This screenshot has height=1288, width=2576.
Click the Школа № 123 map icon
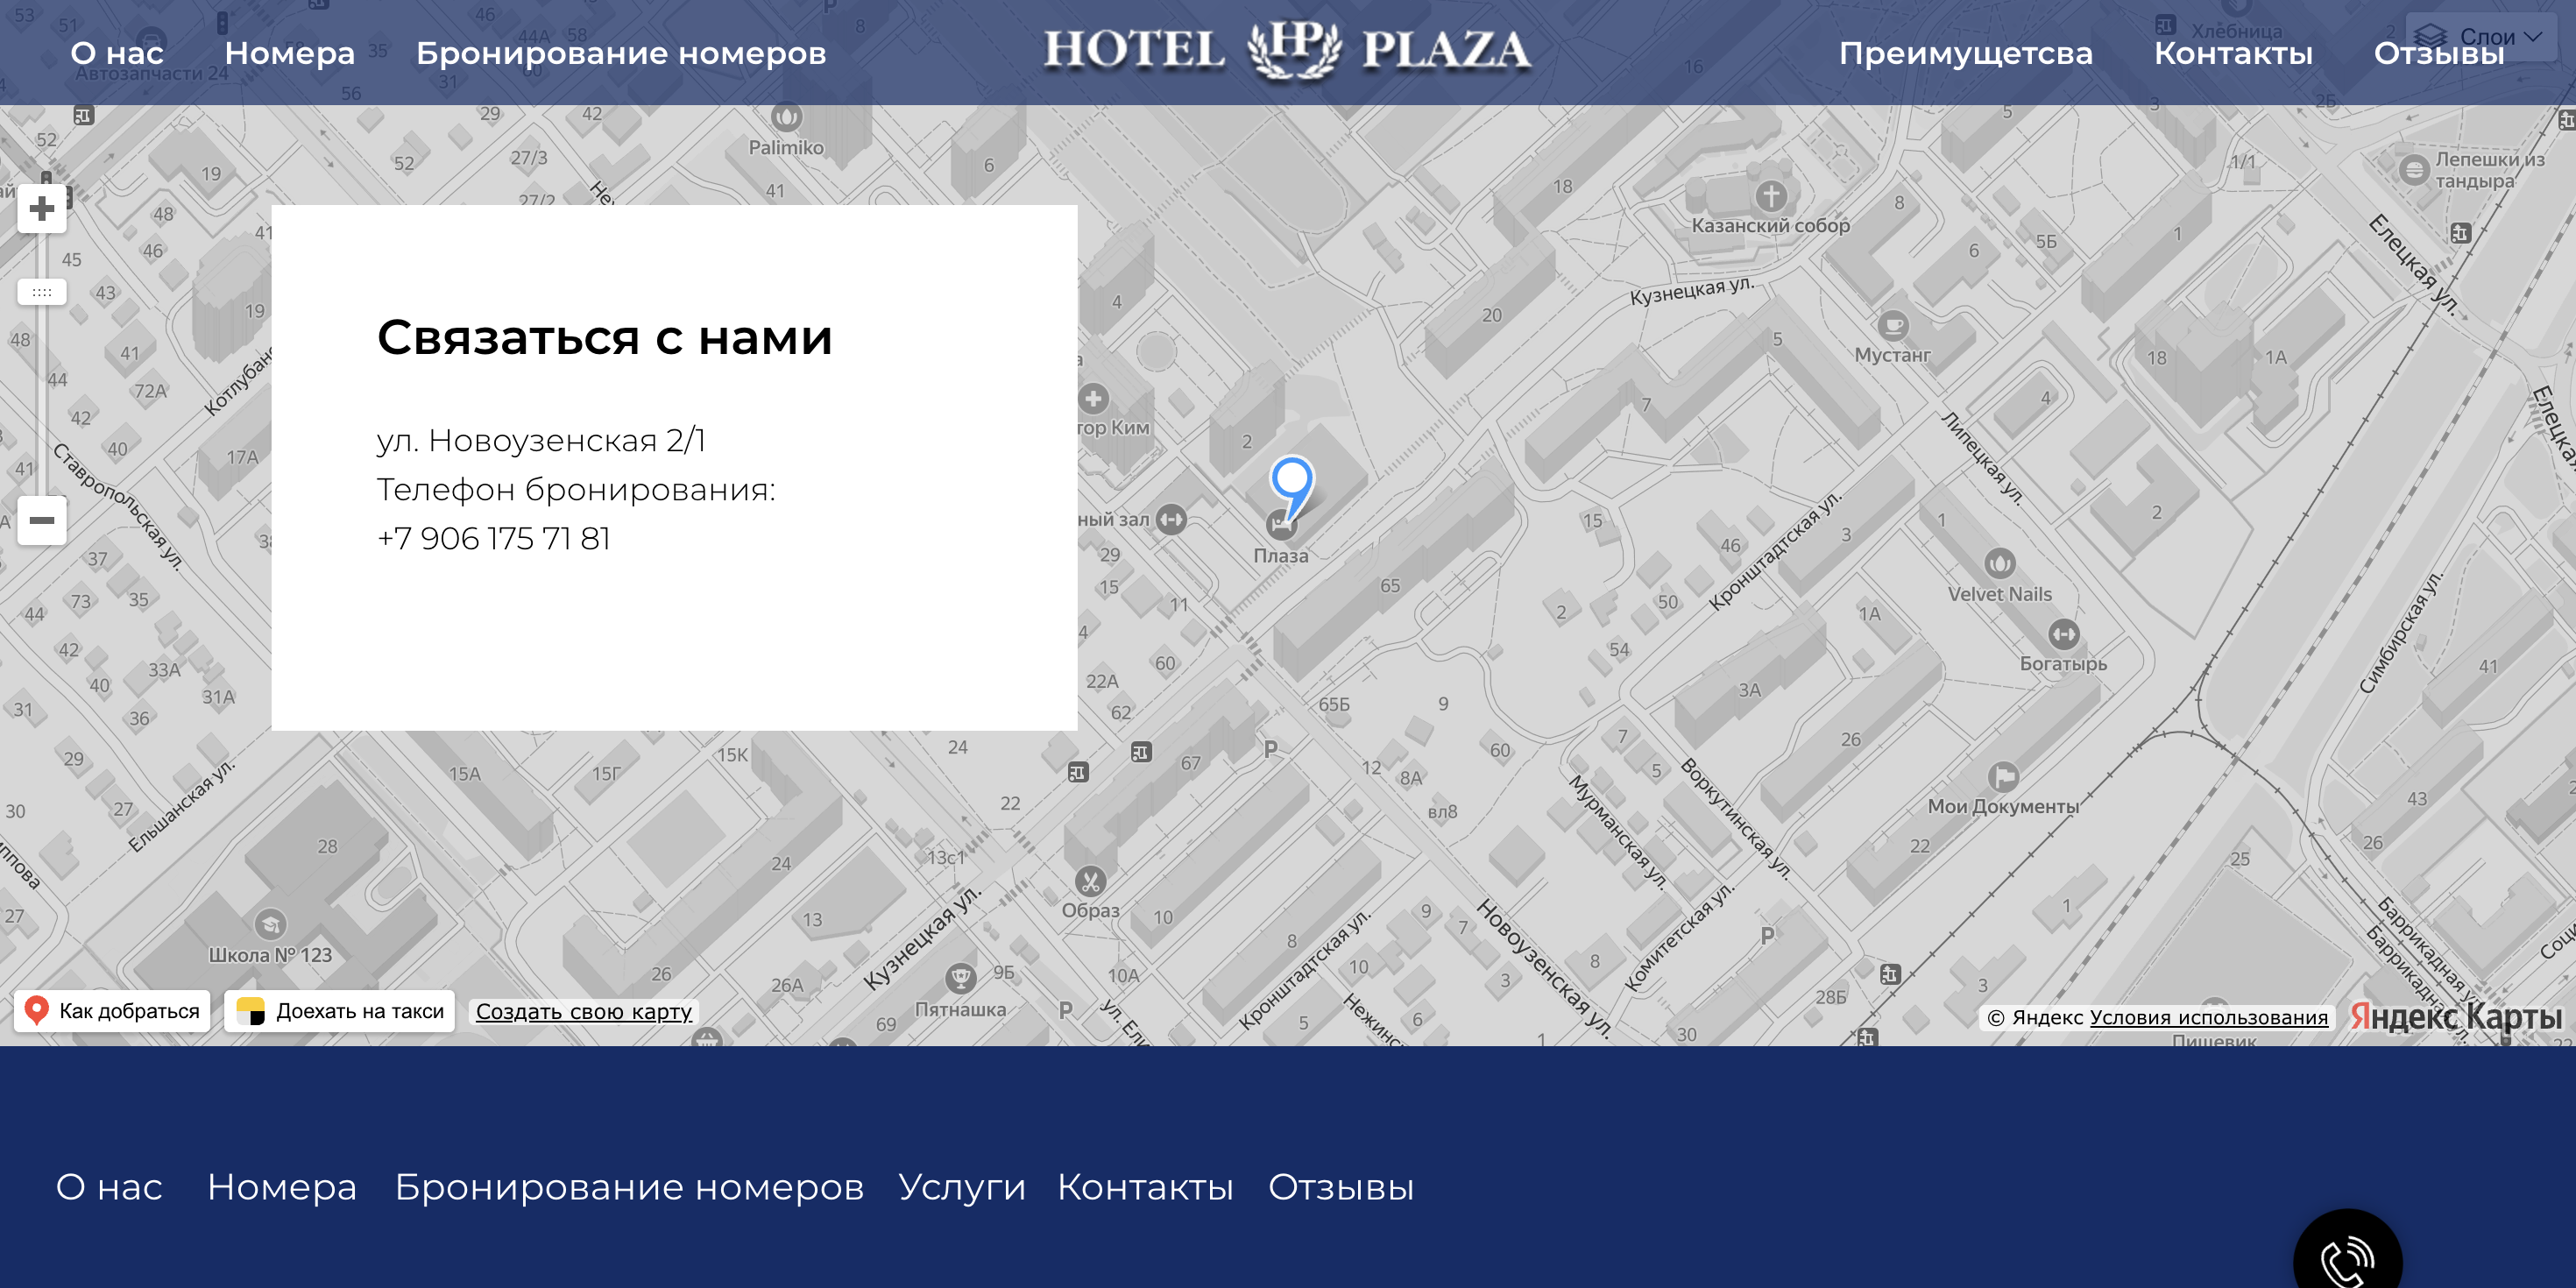pos(270,923)
